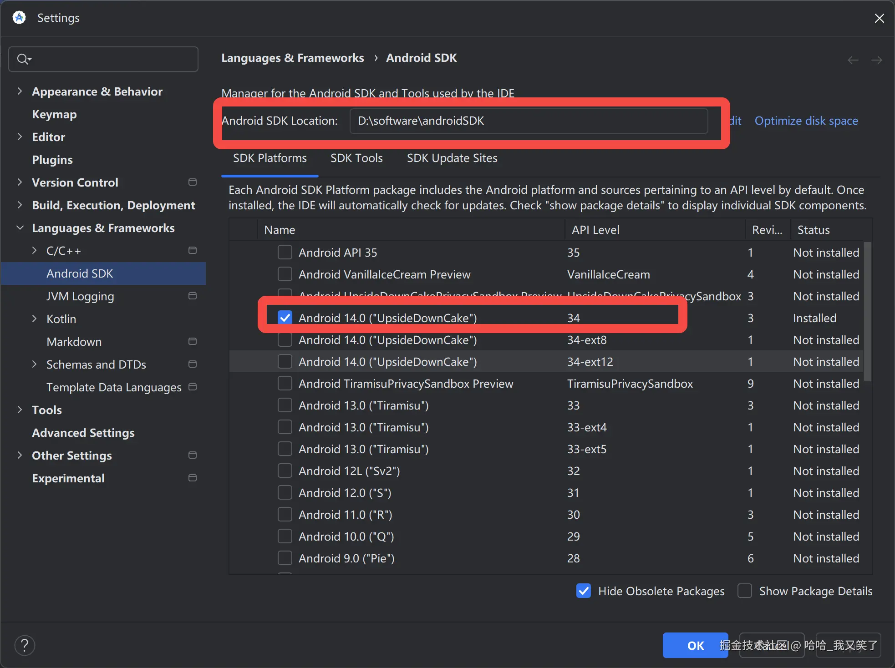This screenshot has width=895, height=668.
Task: Click project-level icon beside Experimental
Action: 193,478
